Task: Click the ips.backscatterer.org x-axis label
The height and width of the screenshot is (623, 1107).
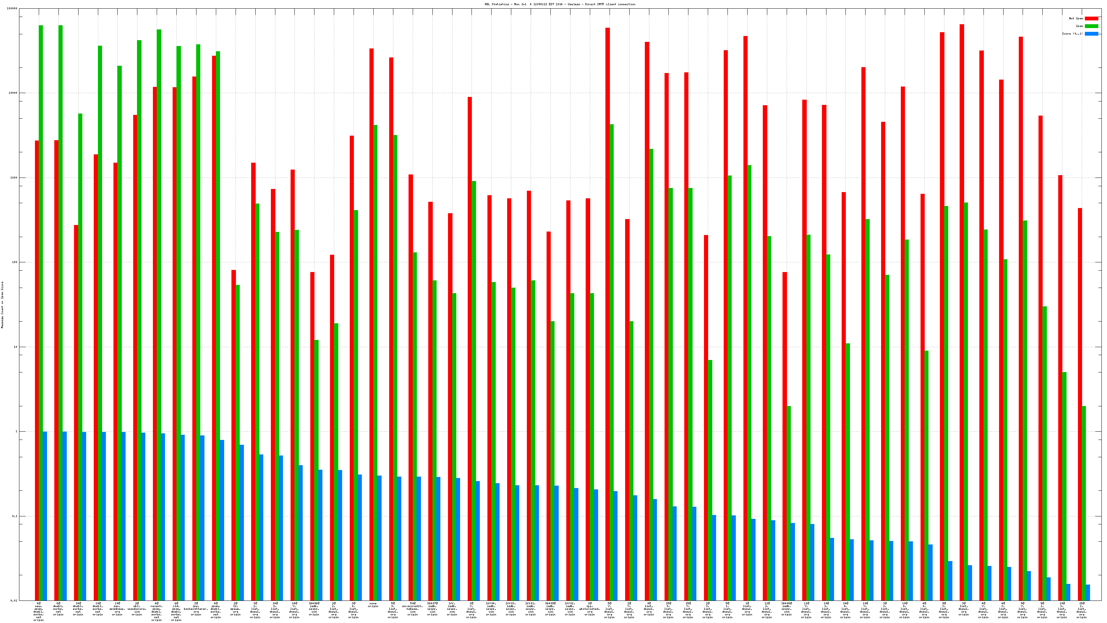Action: [x=196, y=609]
